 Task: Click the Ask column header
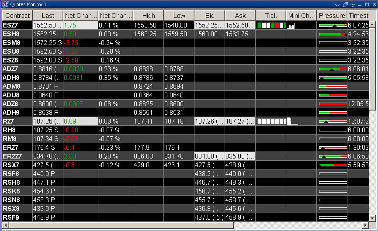pos(240,16)
